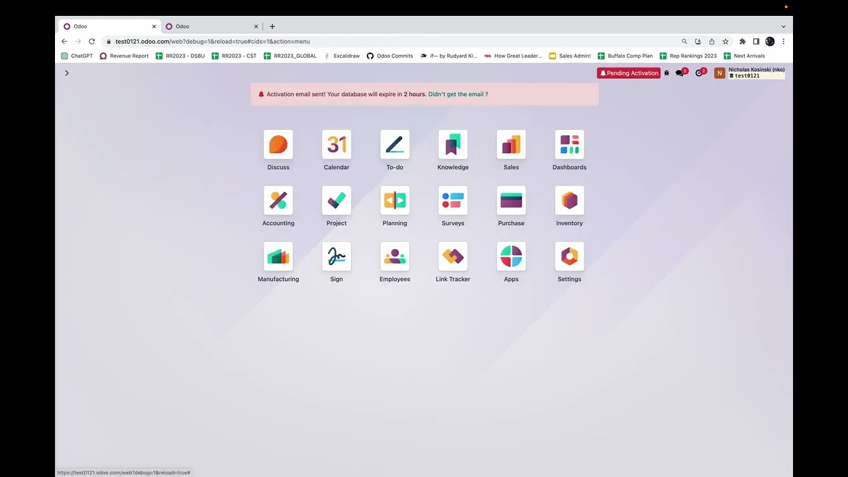Launch the Manufacturing app
The width and height of the screenshot is (848, 477).
tap(278, 256)
